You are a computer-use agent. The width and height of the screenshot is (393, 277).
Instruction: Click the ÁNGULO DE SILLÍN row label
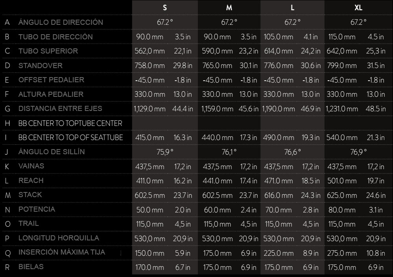pyautogui.click(x=52, y=152)
